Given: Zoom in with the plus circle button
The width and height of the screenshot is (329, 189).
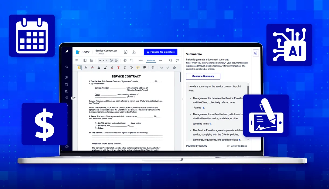Looking at the screenshot, I should pyautogui.click(x=116, y=60).
